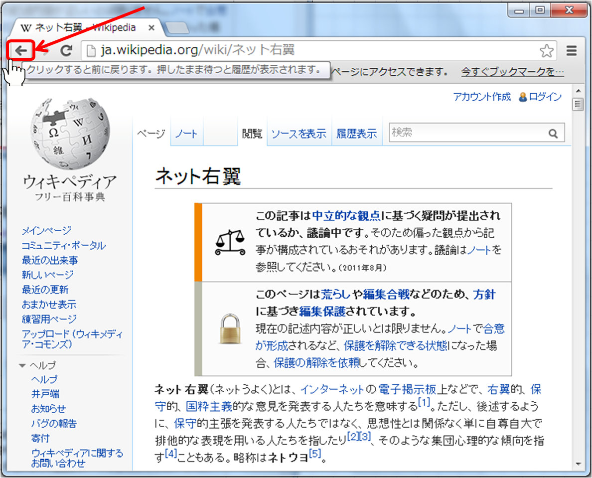
Task: Click the search magnifier icon
Action: tap(553, 133)
